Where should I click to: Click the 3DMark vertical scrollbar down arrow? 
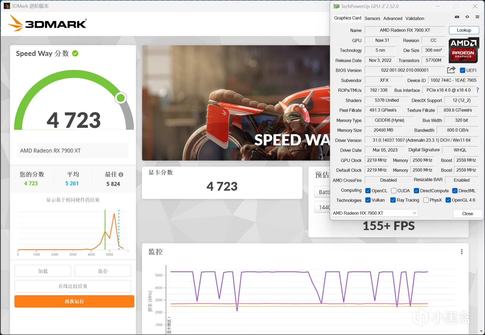(x=481, y=331)
